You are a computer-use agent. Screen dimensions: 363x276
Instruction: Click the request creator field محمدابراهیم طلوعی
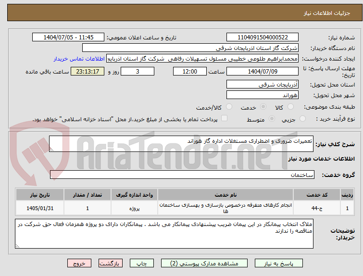(202, 59)
